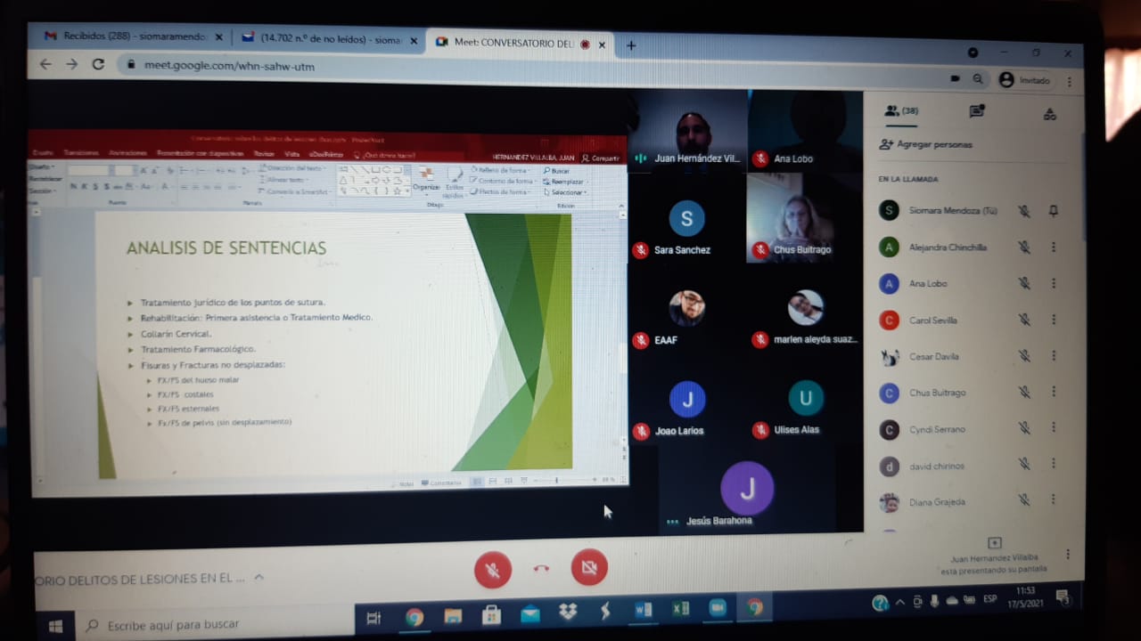The image size is (1141, 641).
Task: Toggle the microphone mute button in Meet
Action: pyautogui.click(x=493, y=569)
